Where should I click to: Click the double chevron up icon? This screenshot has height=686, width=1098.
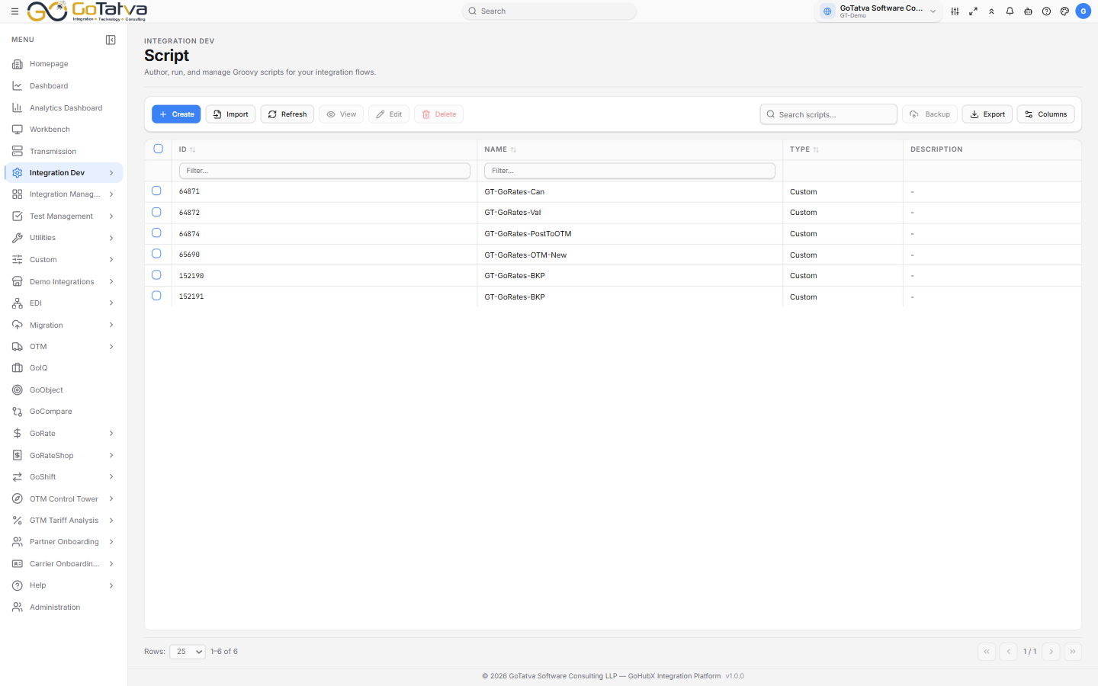tap(991, 11)
